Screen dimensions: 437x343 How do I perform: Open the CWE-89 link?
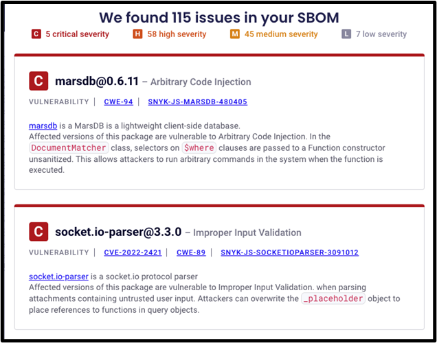click(x=192, y=252)
